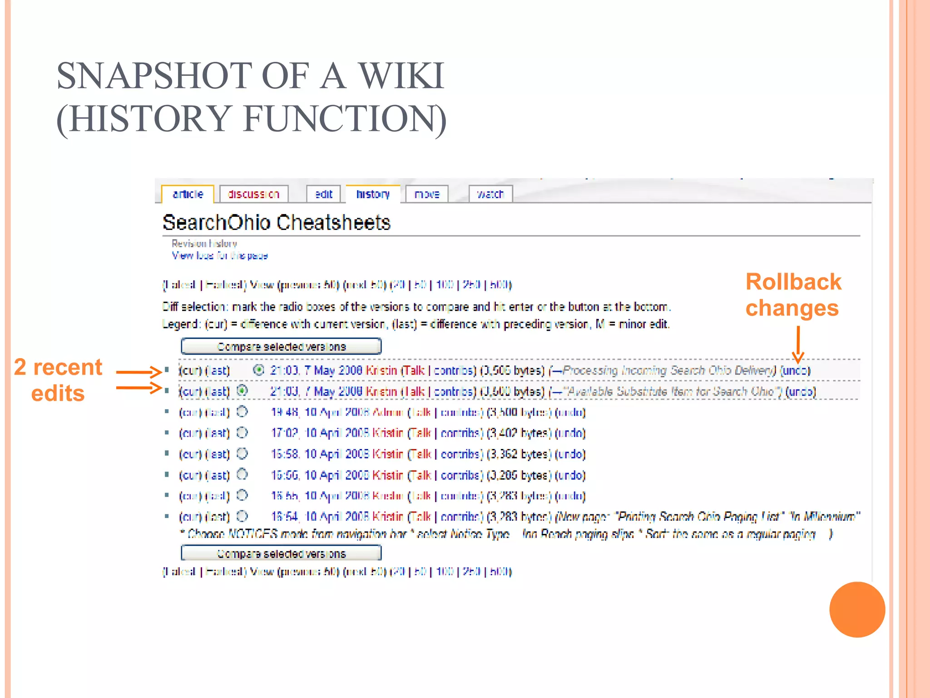
Task: Select radio for Available Substitute Item revision
Action: [x=242, y=390]
